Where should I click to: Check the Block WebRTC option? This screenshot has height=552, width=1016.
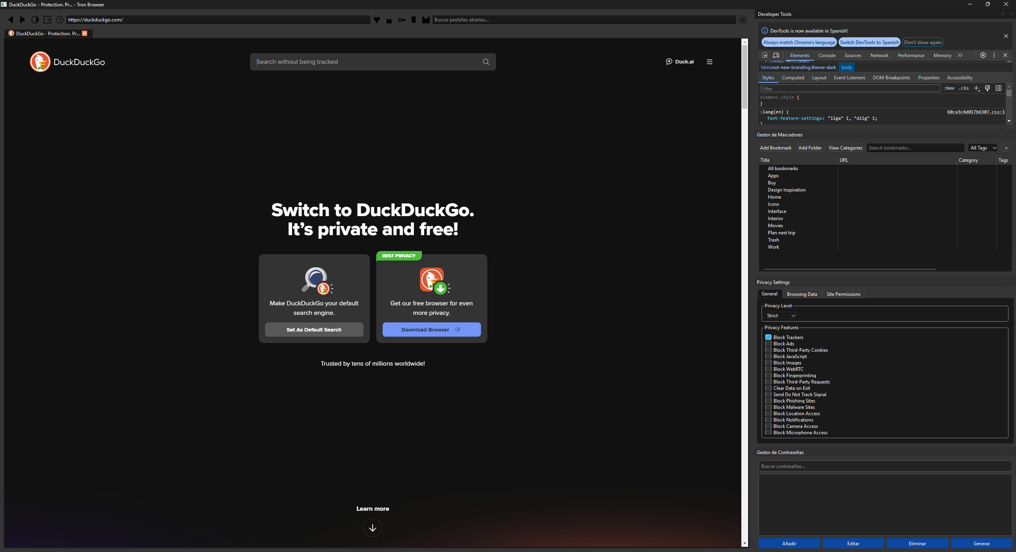click(x=768, y=369)
